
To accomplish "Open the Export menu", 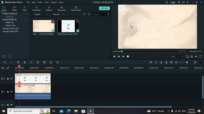I will click(x=54, y=2).
